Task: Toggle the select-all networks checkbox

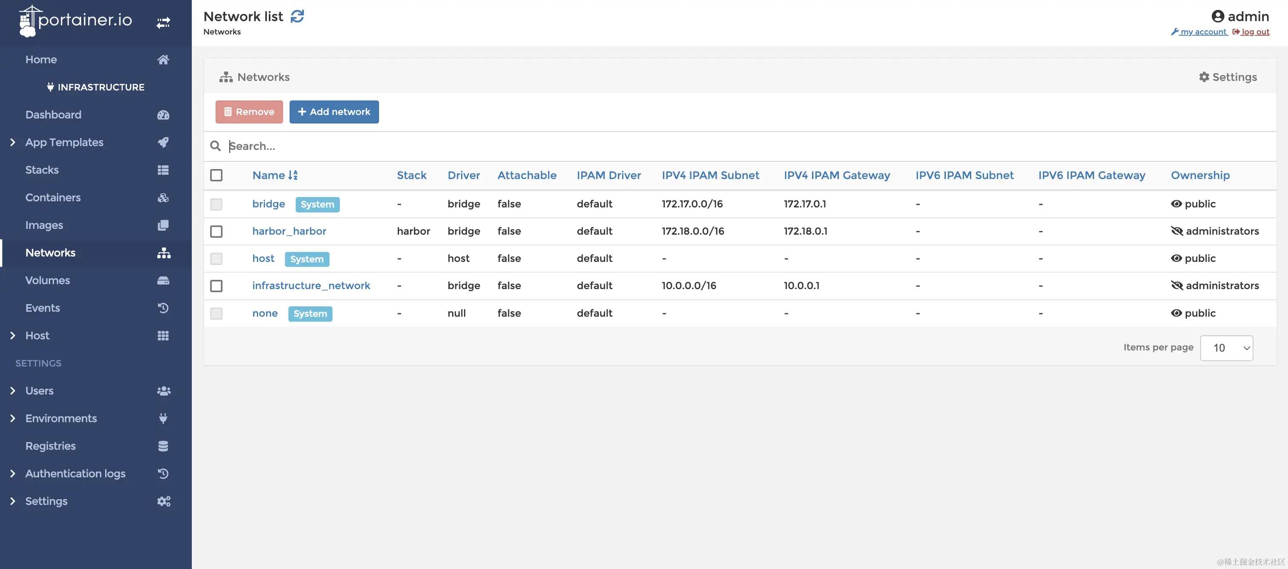Action: [x=216, y=175]
